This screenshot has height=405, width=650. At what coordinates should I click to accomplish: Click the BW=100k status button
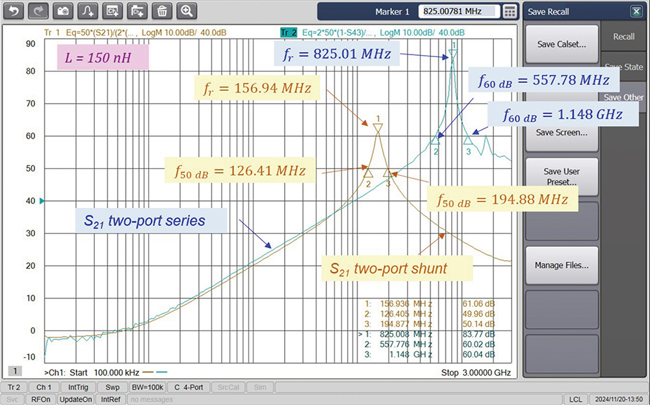146,387
